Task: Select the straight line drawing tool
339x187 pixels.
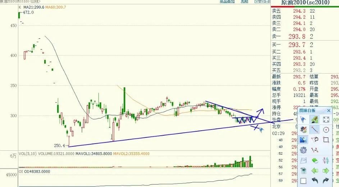Action: point(315,130)
